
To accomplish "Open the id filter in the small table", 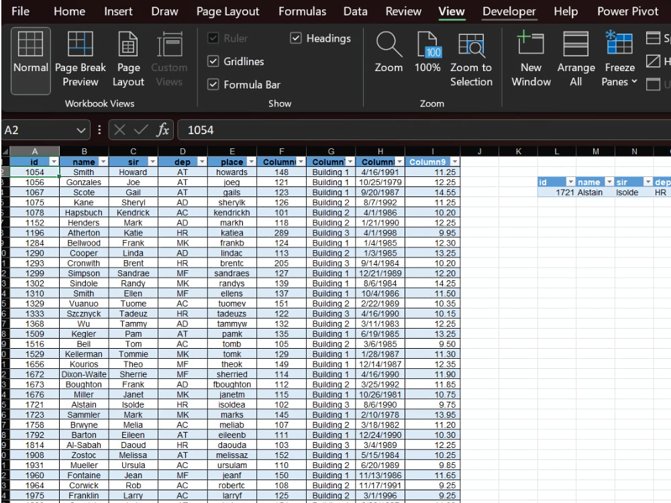I will tap(570, 182).
